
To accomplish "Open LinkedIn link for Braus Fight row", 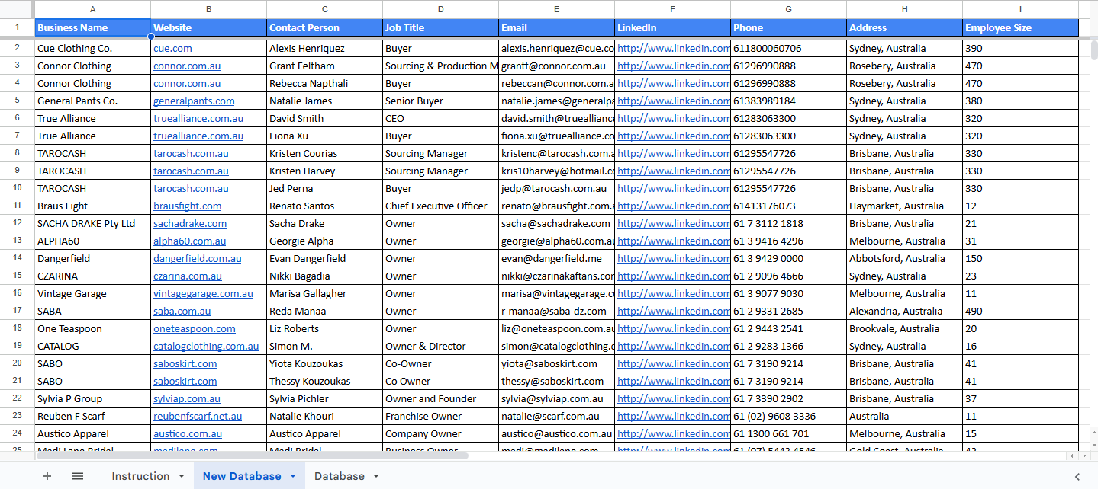I will point(673,206).
